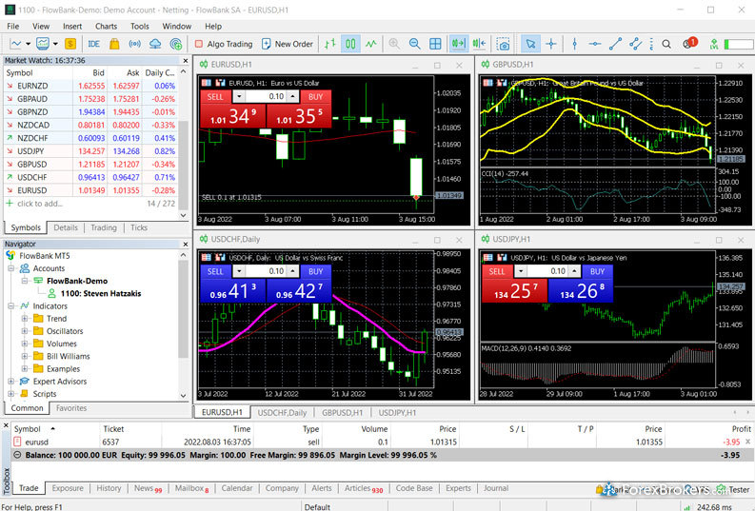Take a chart screenshot with camera icon
The width and height of the screenshot is (755, 511).
point(503,44)
